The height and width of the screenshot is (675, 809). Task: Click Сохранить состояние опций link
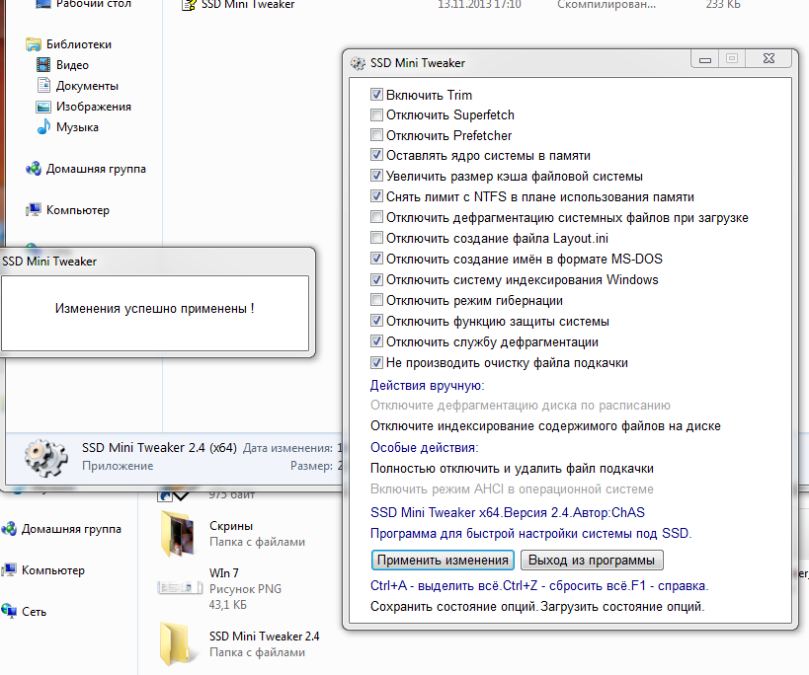tap(454, 607)
